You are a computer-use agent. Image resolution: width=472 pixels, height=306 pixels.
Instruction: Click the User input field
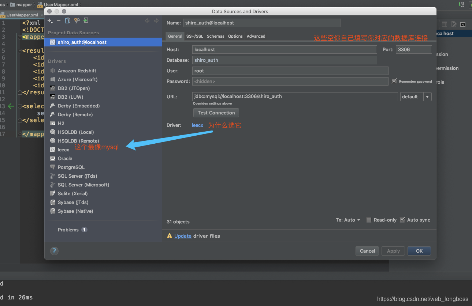click(x=290, y=71)
